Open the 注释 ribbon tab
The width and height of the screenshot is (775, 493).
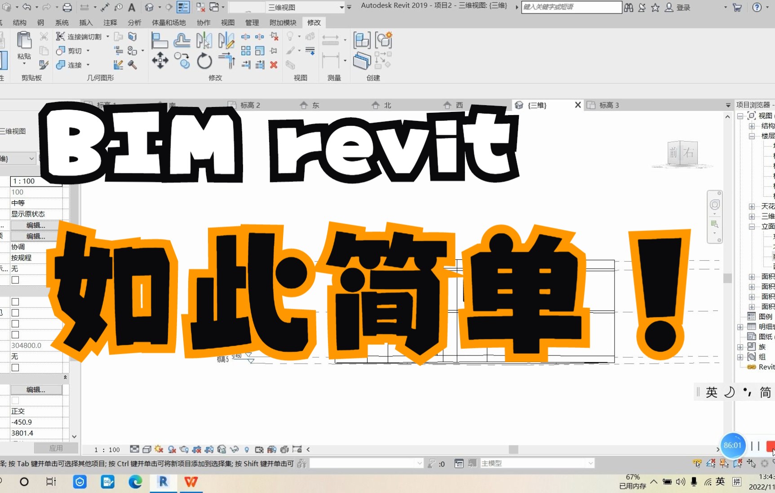coord(110,22)
